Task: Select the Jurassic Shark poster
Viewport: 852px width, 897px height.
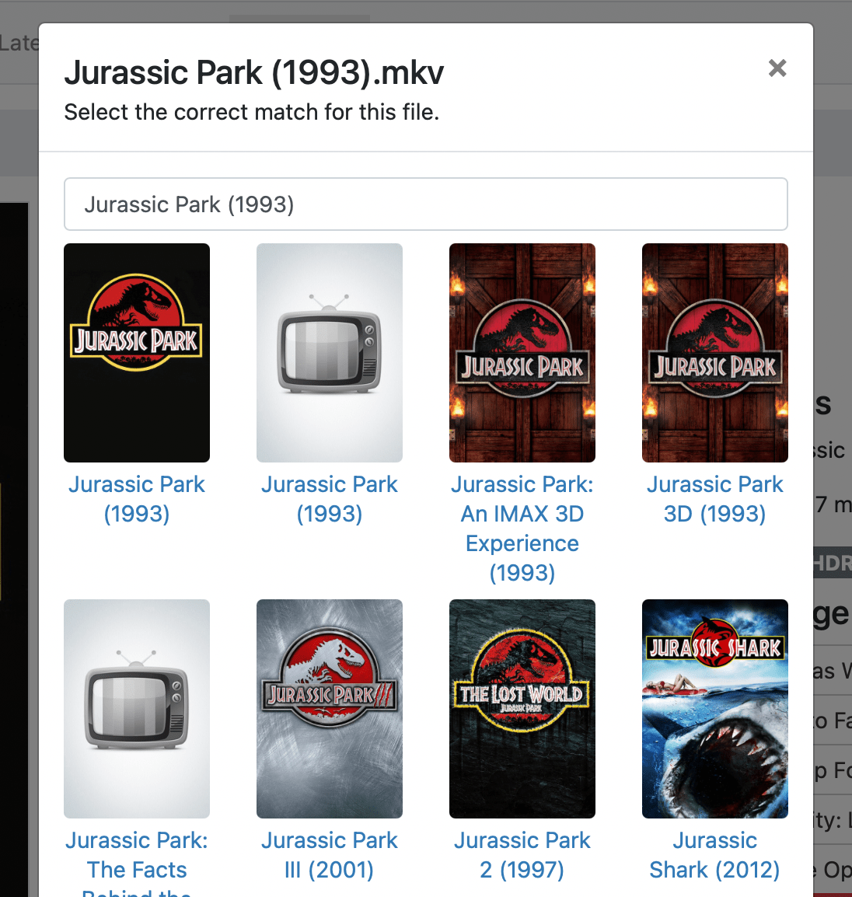Action: pyautogui.click(x=715, y=709)
